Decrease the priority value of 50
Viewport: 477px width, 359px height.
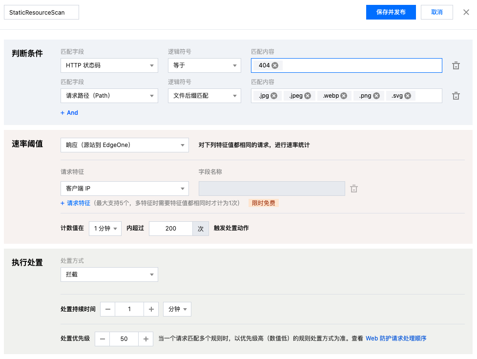click(103, 338)
